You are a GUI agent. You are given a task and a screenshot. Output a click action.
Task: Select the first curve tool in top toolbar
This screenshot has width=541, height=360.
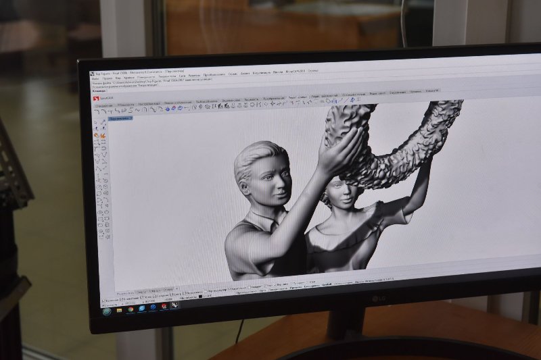click(x=97, y=112)
